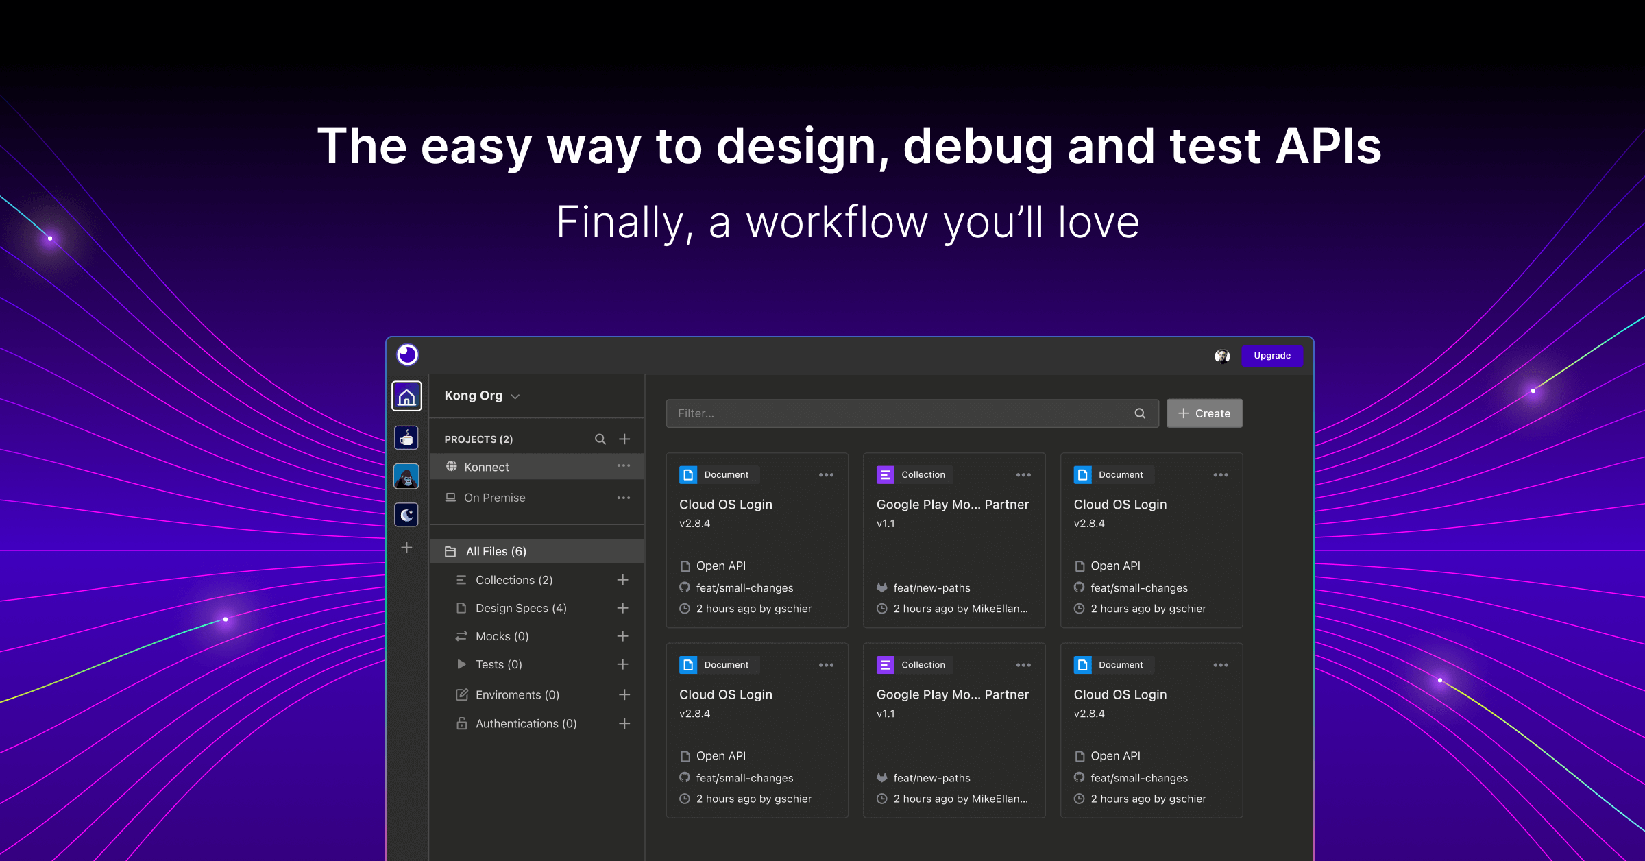Click the dark mode sidebar icon

[407, 513]
